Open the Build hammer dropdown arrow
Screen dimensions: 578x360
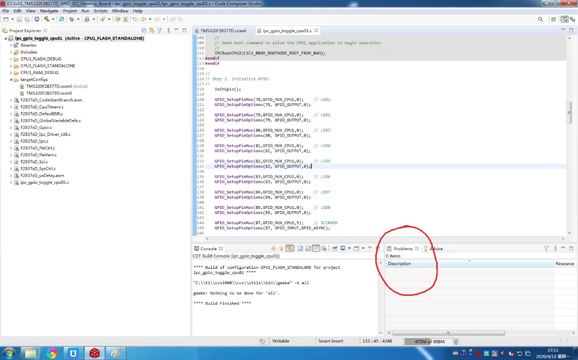[53, 19]
